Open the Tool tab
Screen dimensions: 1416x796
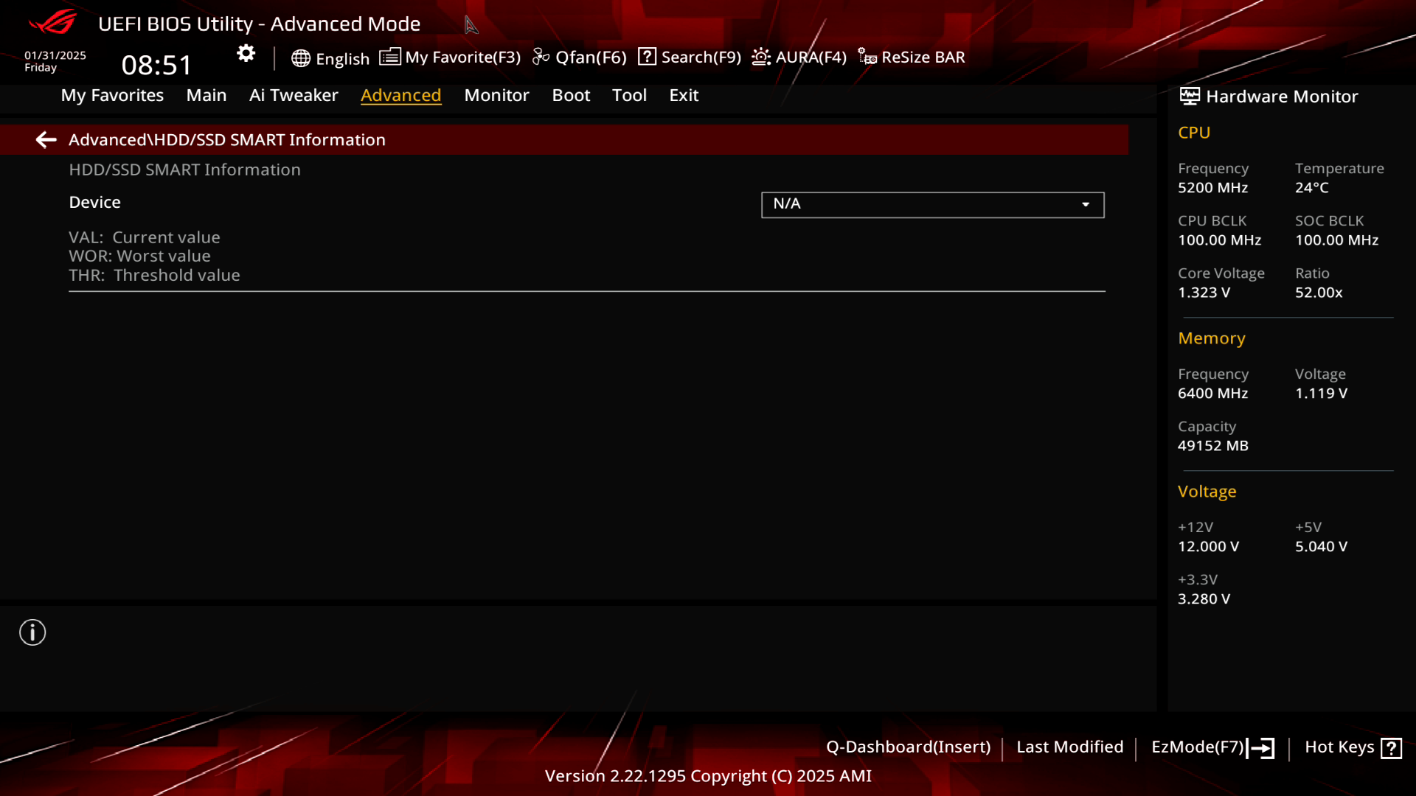(x=629, y=95)
